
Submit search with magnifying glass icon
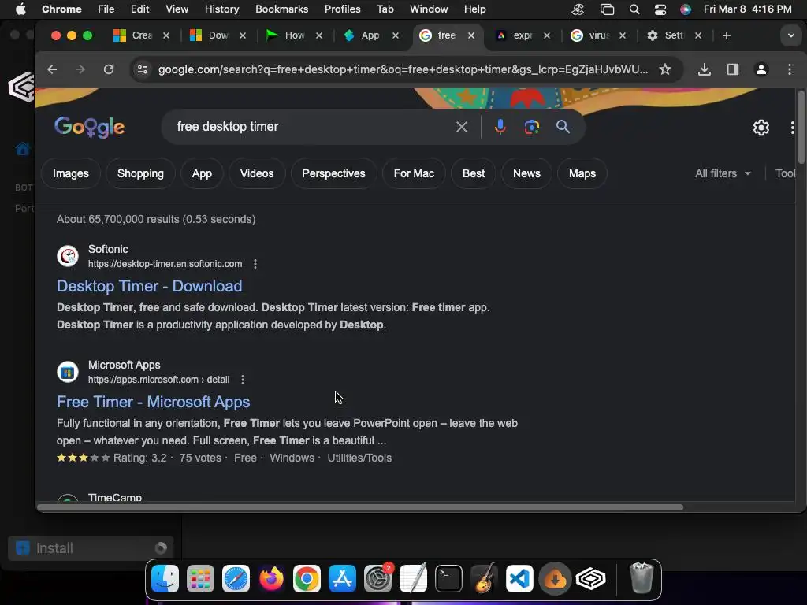tap(563, 127)
